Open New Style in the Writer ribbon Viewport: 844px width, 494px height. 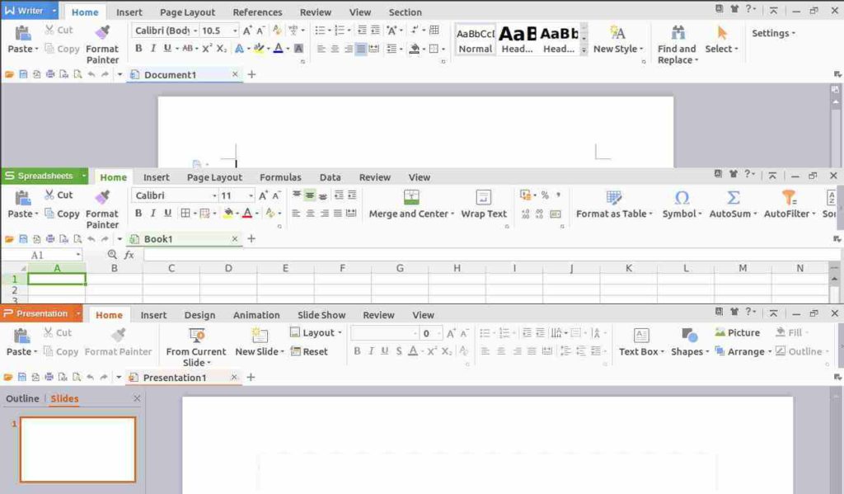(618, 40)
